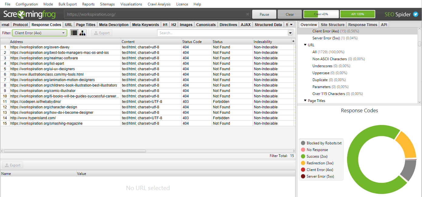The width and height of the screenshot is (422, 197).
Task: Click the table's horizontal scrollbar
Action: 75,151
